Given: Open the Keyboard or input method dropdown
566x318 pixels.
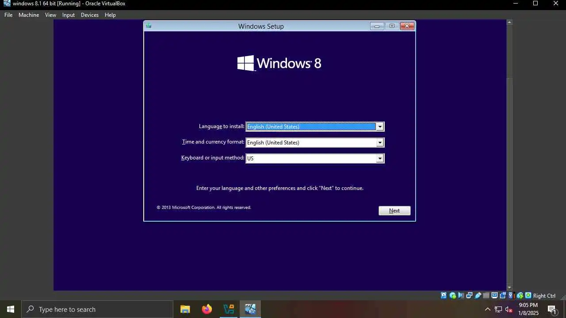Looking at the screenshot, I should (x=380, y=159).
